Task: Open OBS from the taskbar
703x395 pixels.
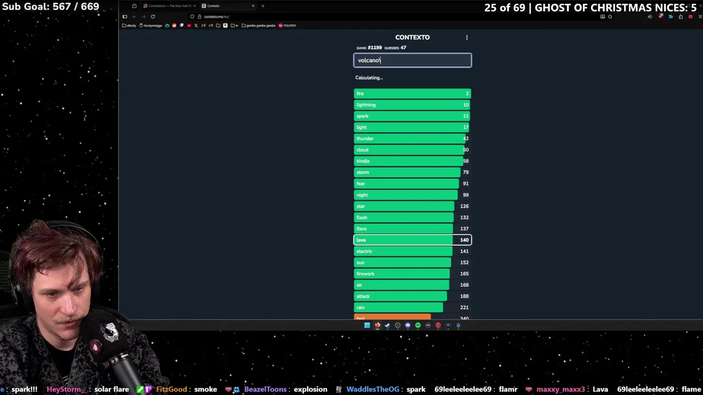Action: (398, 325)
